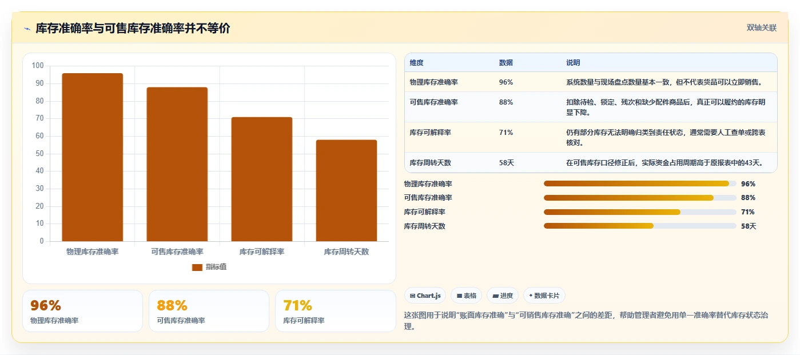Click the header title 库存准确率与可售库存准确率并不等价
The height and width of the screenshot is (355, 800).
(x=133, y=29)
